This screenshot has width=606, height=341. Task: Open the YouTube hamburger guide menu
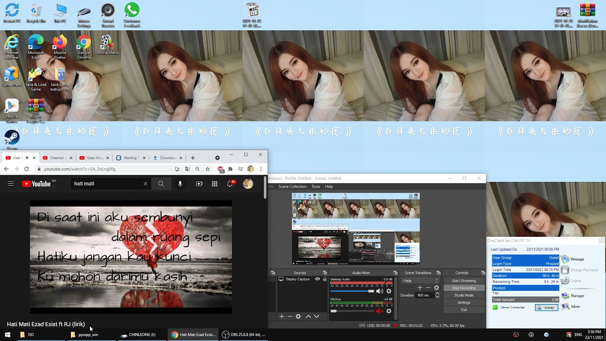pyautogui.click(x=10, y=184)
